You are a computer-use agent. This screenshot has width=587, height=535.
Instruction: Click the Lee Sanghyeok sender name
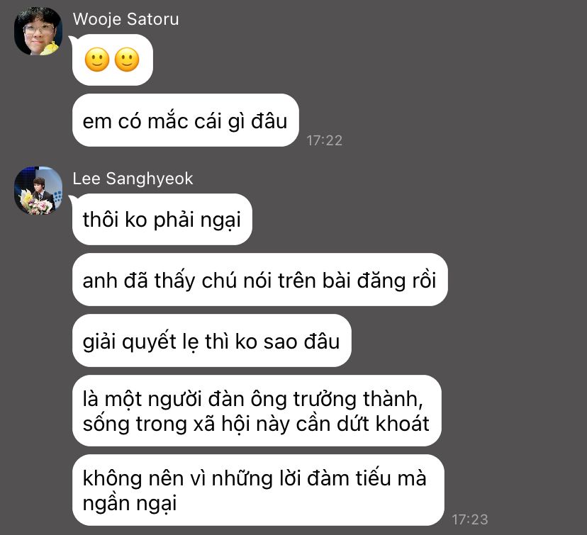click(133, 179)
